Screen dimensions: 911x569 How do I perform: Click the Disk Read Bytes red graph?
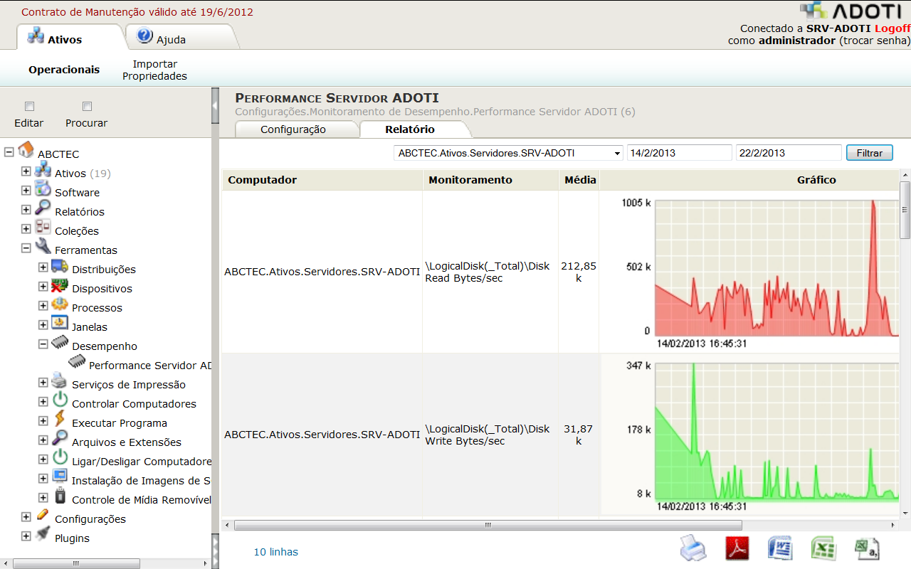777,268
